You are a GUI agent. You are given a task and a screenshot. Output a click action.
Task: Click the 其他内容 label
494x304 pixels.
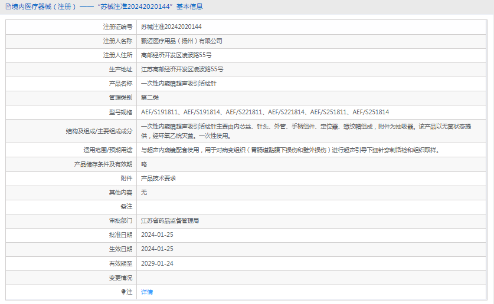tap(120, 193)
